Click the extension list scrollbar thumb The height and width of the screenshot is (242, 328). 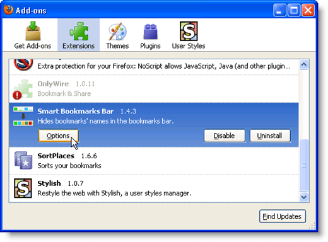tap(304, 165)
